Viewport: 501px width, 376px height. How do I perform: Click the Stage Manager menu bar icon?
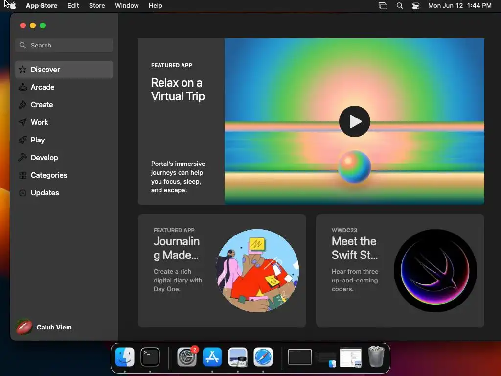pyautogui.click(x=383, y=6)
